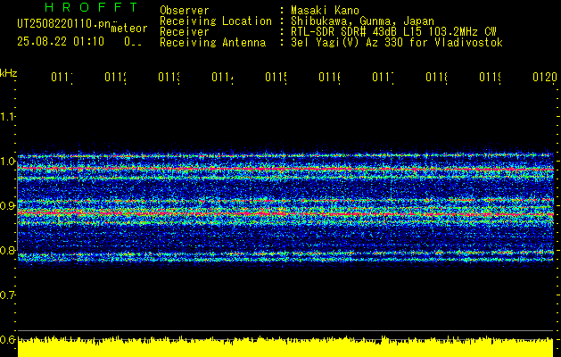Click the 'Observer' field label
Image resolution: width=561 pixels, height=357 pixels.
click(185, 10)
